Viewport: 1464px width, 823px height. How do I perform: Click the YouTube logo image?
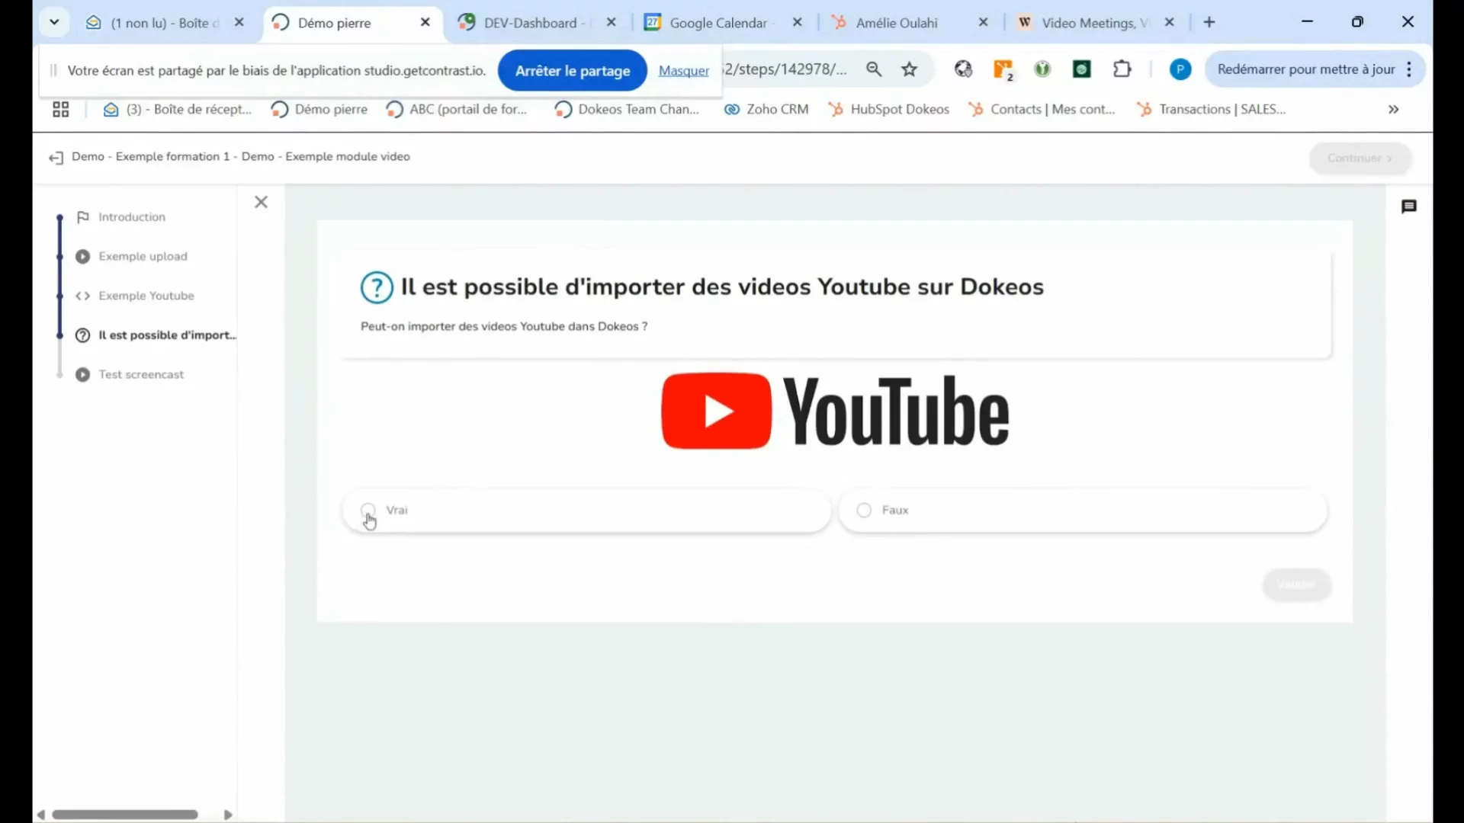pos(835,411)
